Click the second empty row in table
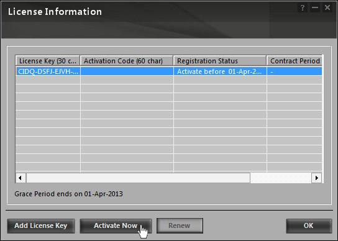Image resolution: width=338 pixels, height=241 pixels. click(x=169, y=89)
